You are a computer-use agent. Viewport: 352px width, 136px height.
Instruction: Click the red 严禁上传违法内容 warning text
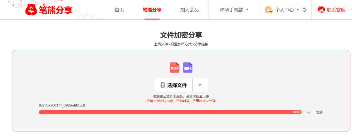[181, 101]
